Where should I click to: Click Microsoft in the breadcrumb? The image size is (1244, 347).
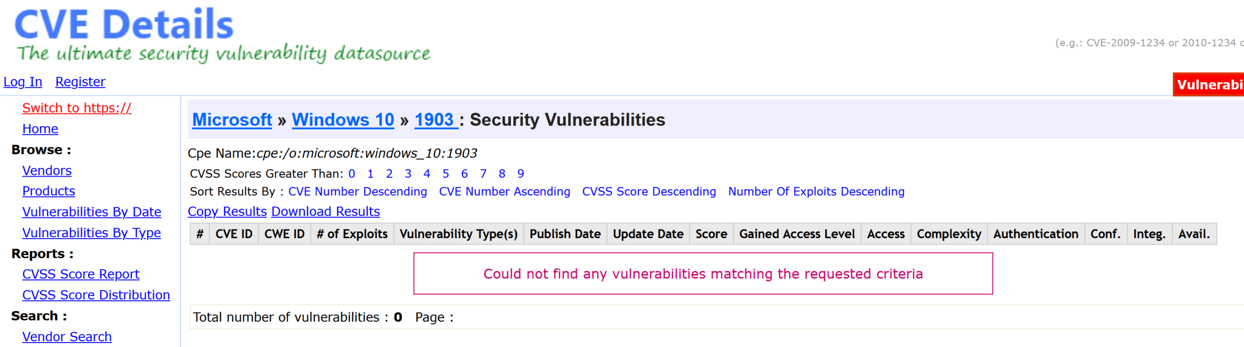click(x=232, y=120)
